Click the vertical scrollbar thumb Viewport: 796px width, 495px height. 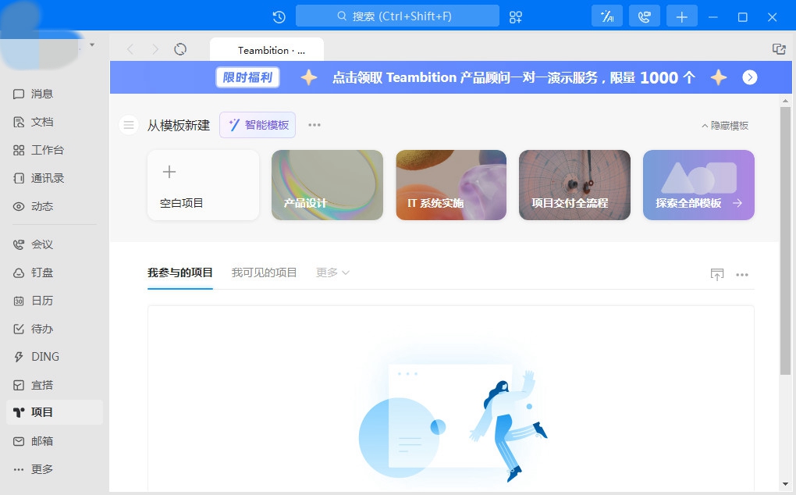coord(785,241)
